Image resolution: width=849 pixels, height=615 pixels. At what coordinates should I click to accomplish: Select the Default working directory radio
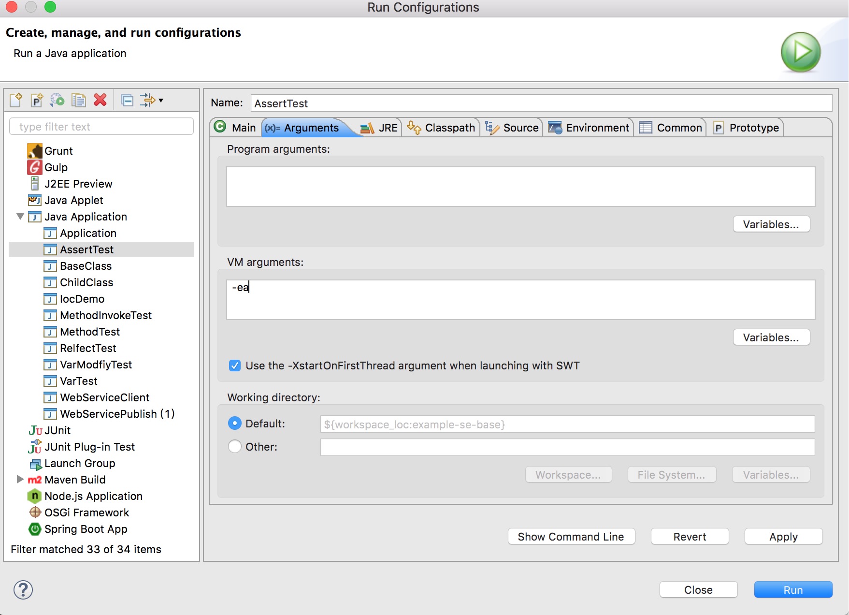coord(235,424)
